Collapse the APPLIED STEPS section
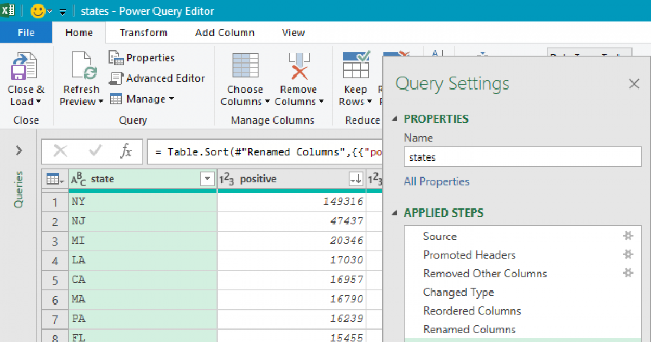This screenshot has height=342, width=651. [395, 213]
